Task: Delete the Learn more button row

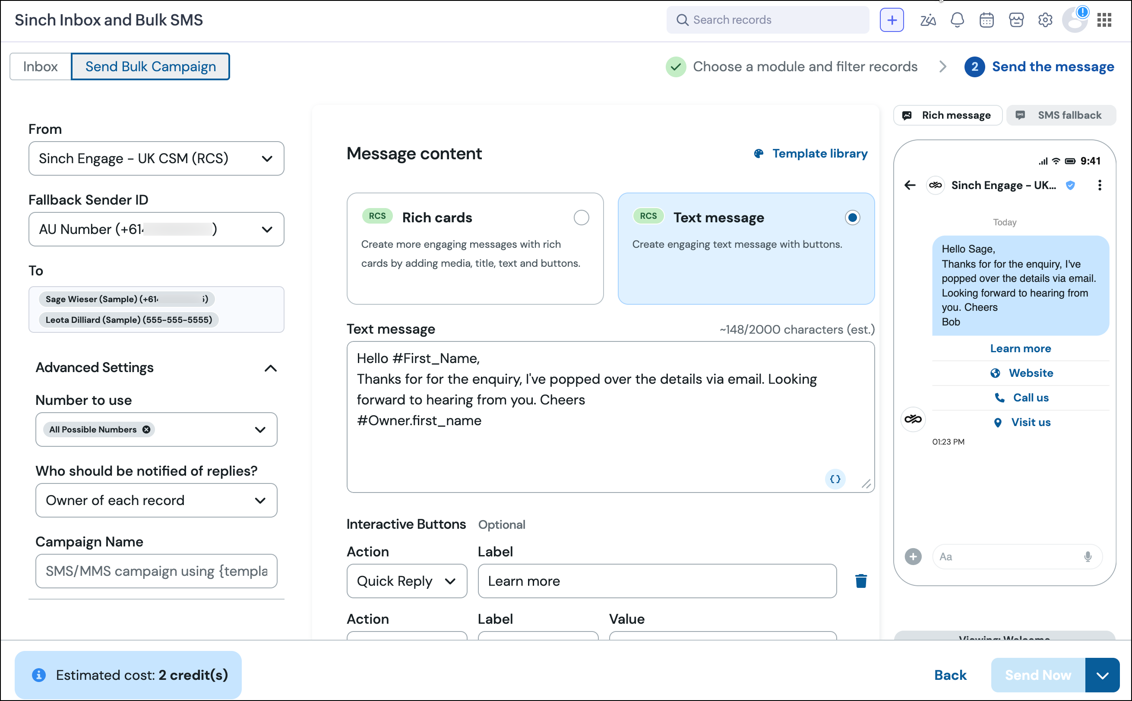Action: tap(861, 581)
